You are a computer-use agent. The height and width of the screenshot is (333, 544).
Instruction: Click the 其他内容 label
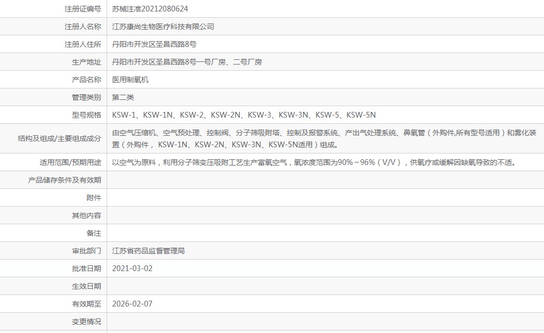[86, 215]
